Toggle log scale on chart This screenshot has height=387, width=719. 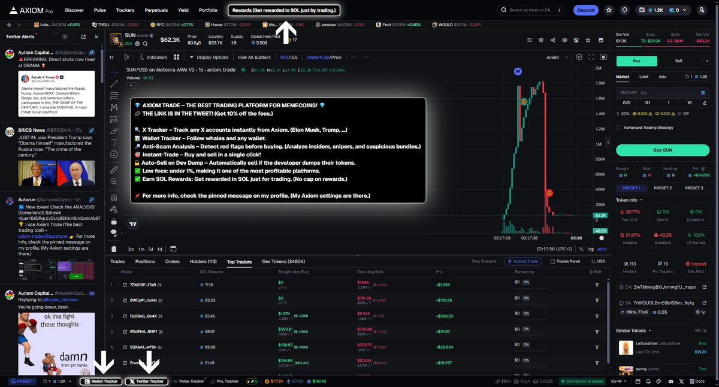[591, 249]
